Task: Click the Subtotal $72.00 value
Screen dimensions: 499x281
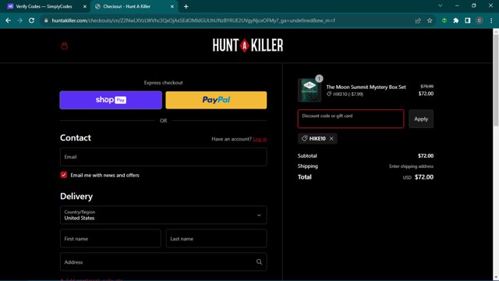Action: [x=426, y=156]
